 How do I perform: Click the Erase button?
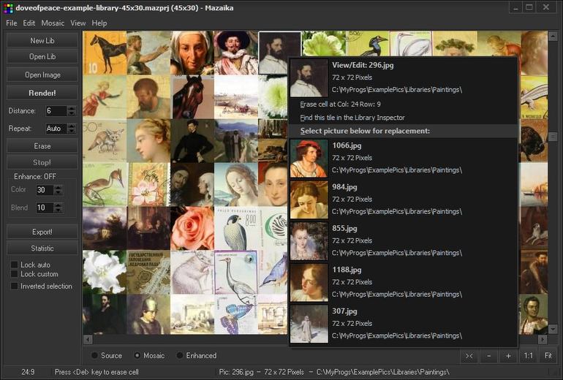coord(42,146)
